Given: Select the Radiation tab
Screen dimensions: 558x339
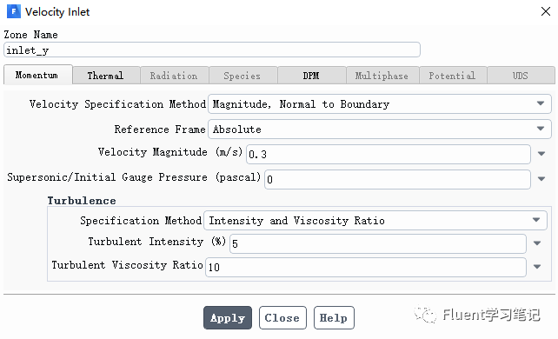Looking at the screenshot, I should click(174, 76).
